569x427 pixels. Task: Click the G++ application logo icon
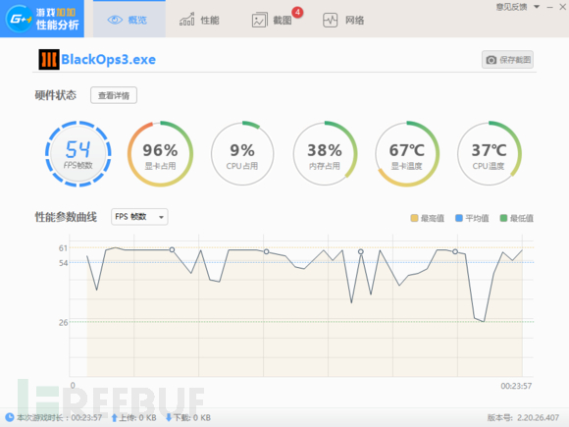[x=19, y=18]
